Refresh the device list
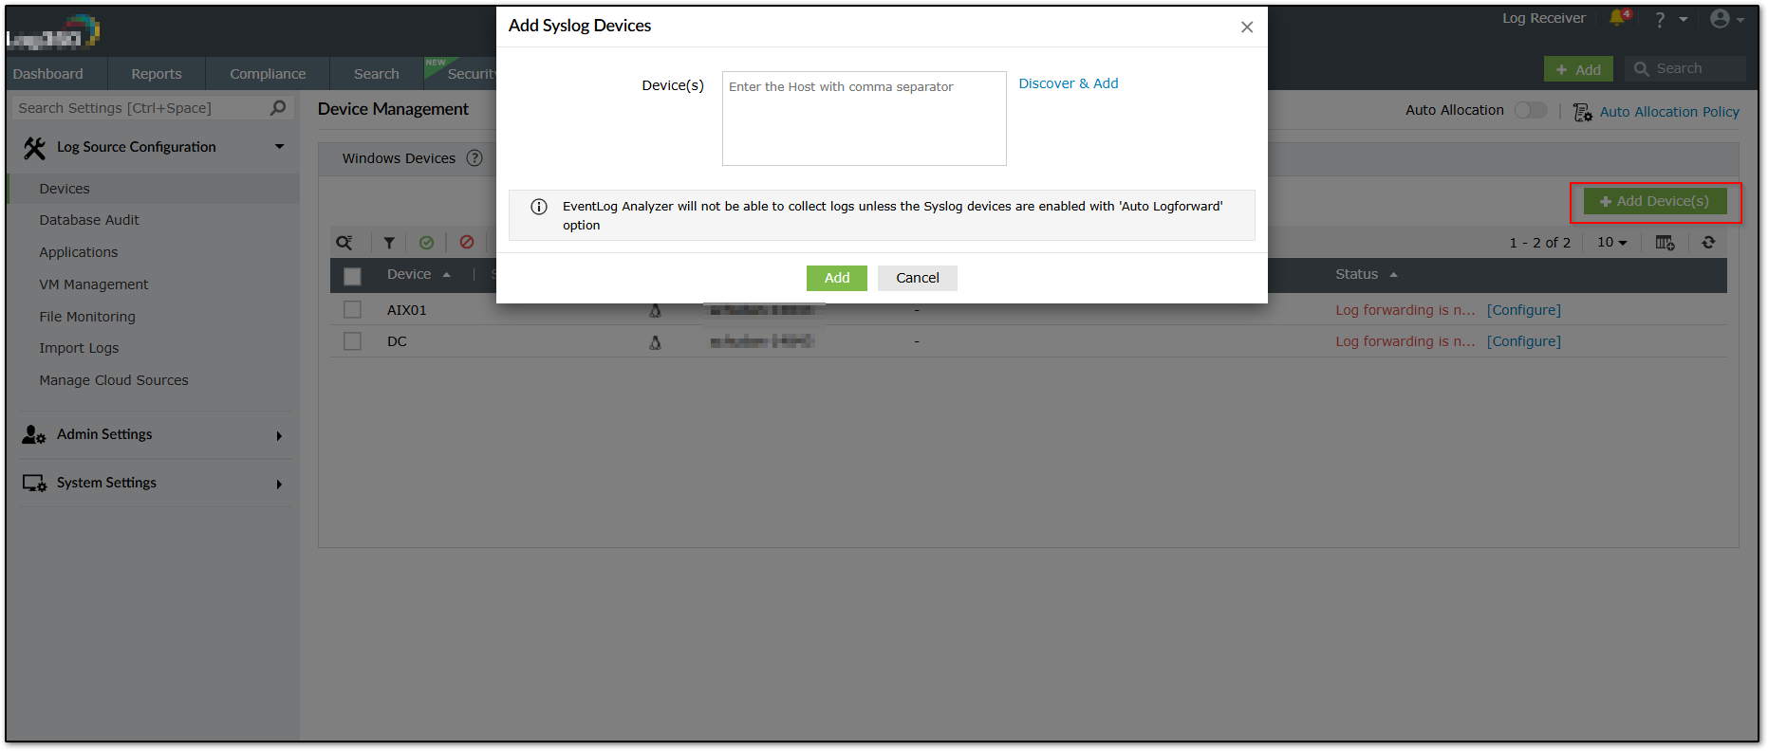The image size is (1768, 751). coord(1708,243)
